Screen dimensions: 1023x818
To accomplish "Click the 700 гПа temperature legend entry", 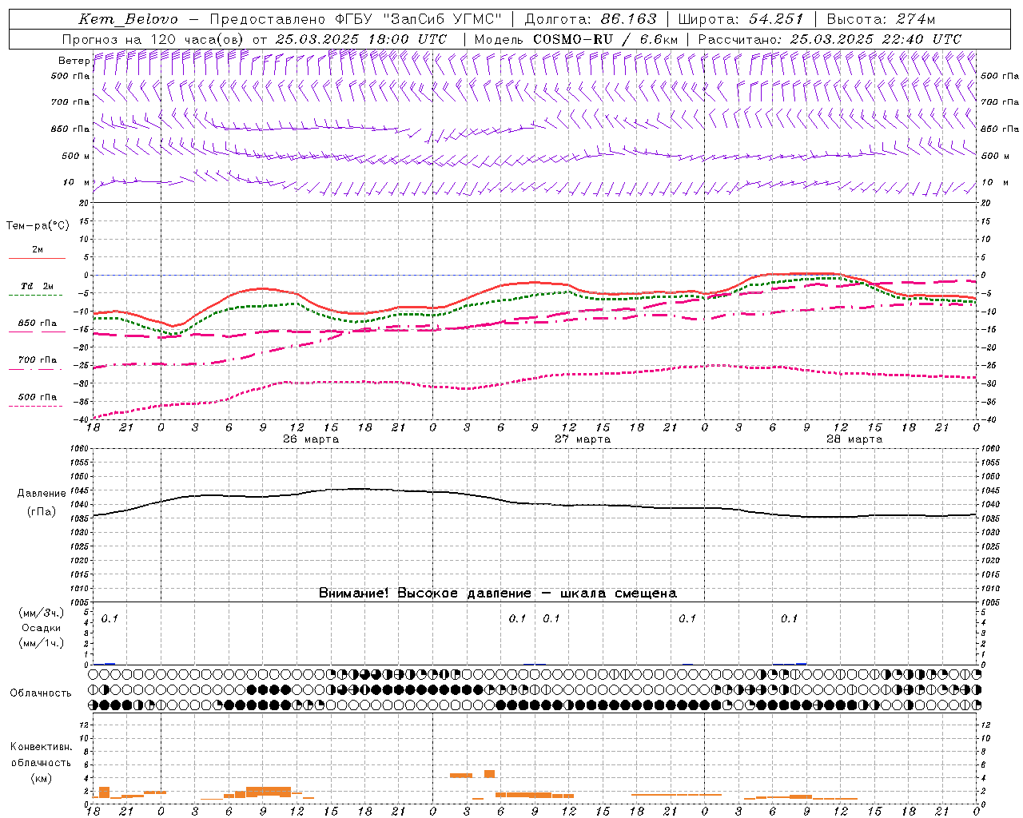I will point(37,359).
